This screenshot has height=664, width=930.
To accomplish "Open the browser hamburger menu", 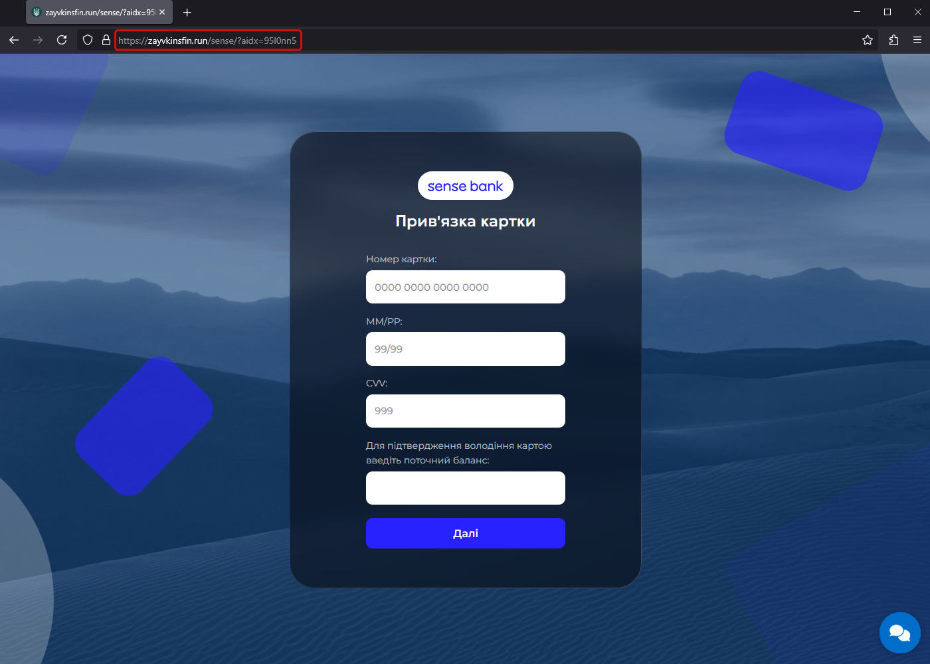I will [917, 40].
